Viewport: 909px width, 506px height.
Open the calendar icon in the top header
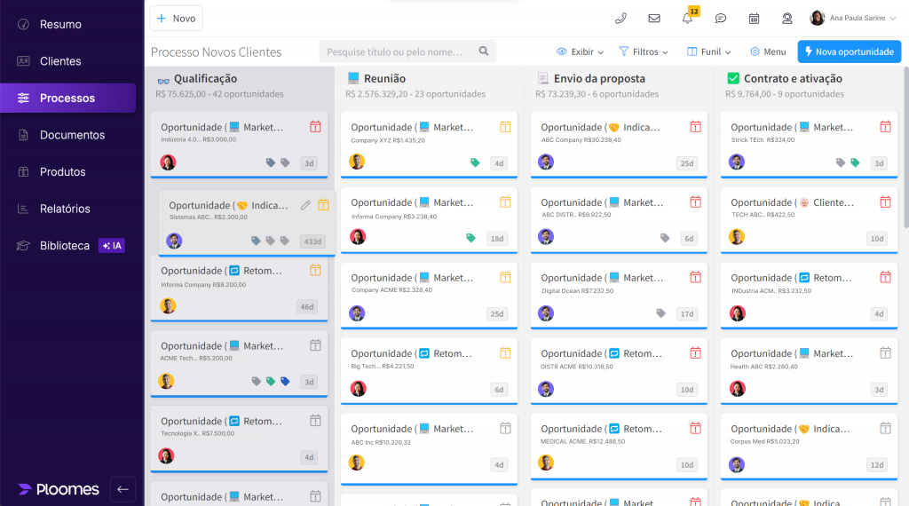754,18
